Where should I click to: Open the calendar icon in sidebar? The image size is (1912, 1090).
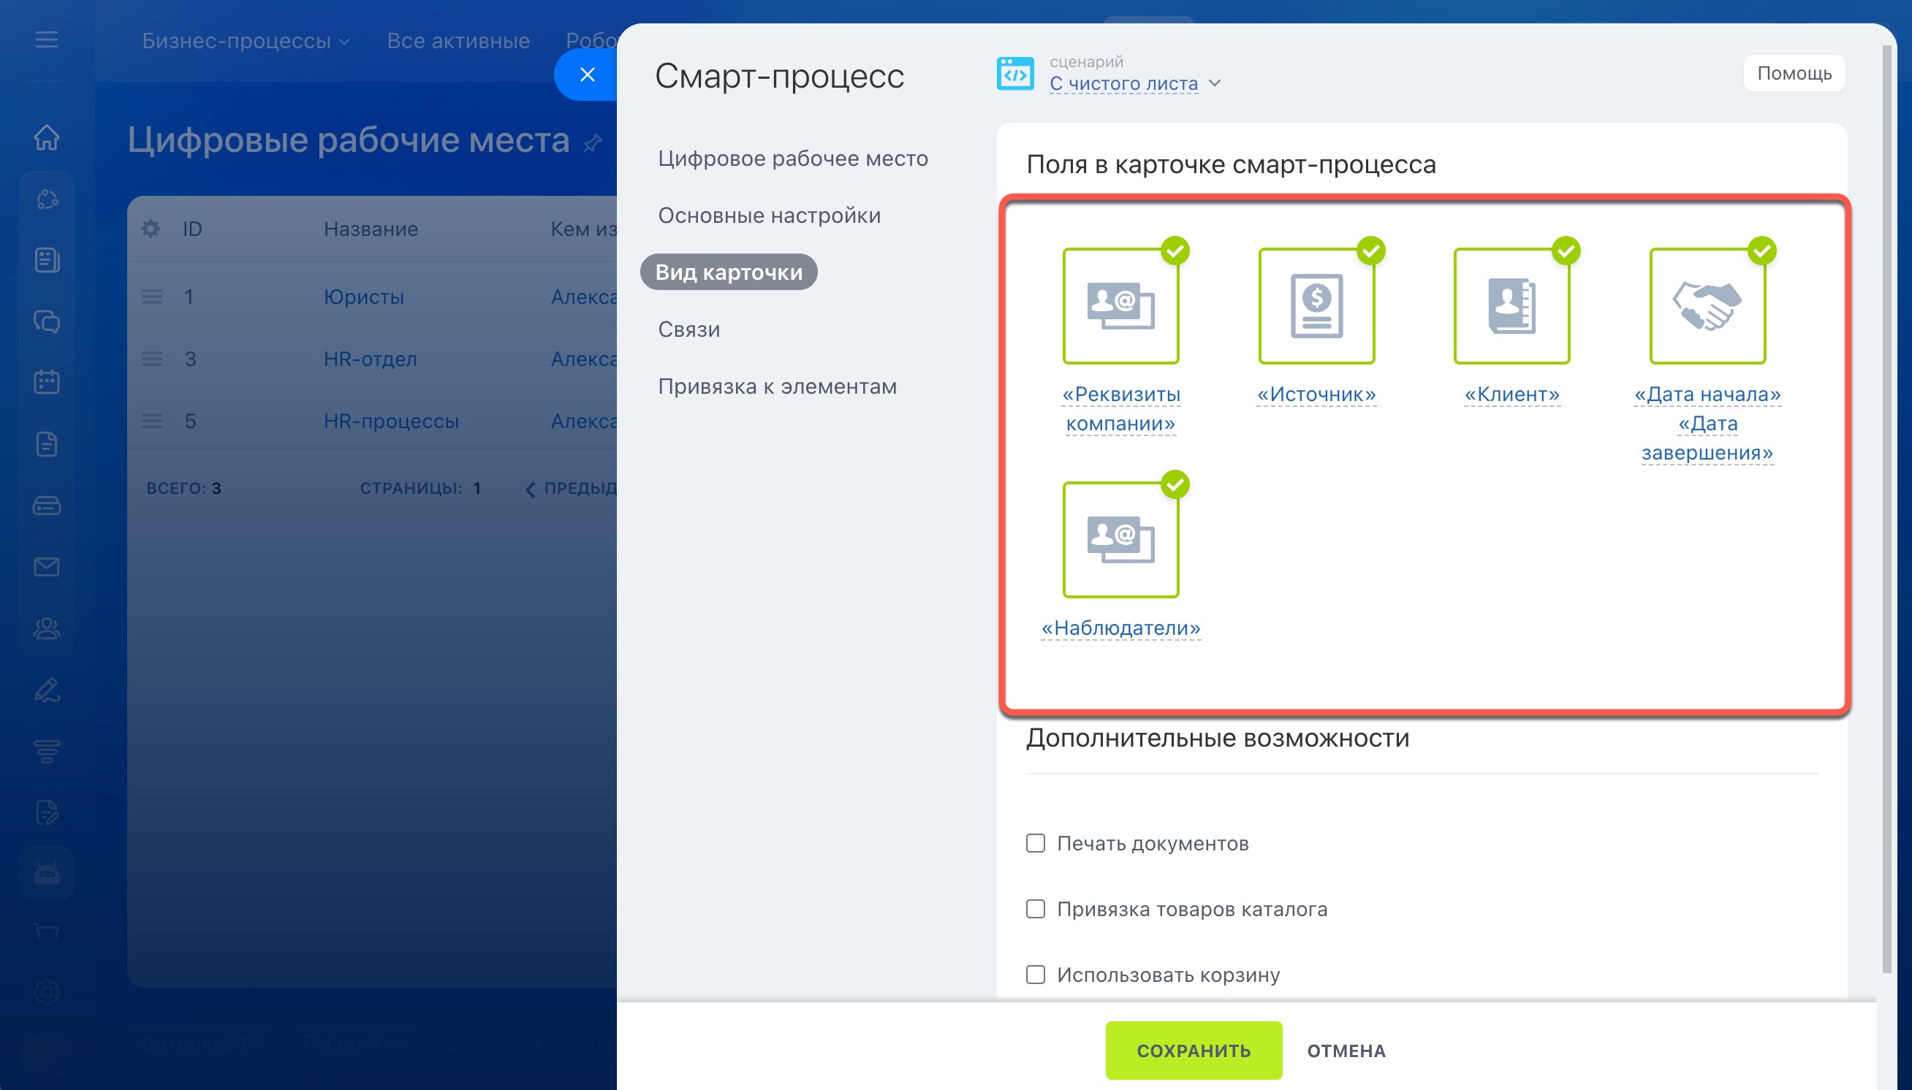pyautogui.click(x=47, y=382)
